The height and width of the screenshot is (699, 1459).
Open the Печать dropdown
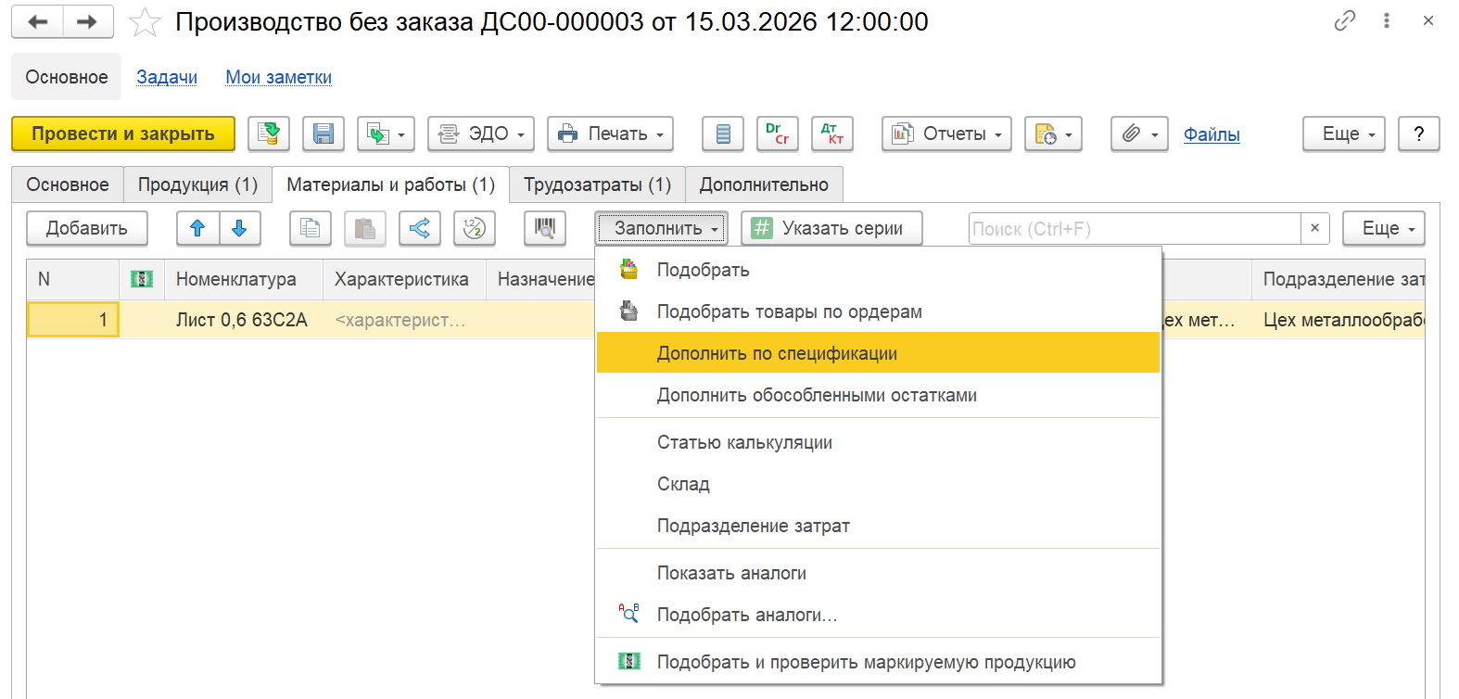coord(610,133)
